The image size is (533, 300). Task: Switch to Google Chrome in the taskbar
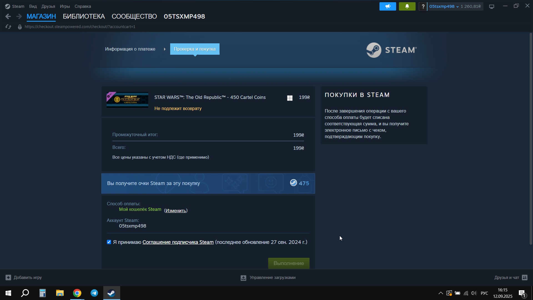[x=77, y=293]
